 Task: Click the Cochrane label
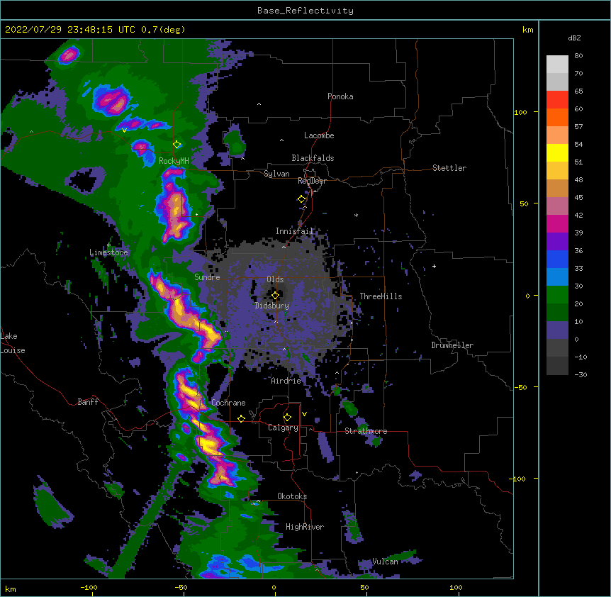pyautogui.click(x=228, y=403)
